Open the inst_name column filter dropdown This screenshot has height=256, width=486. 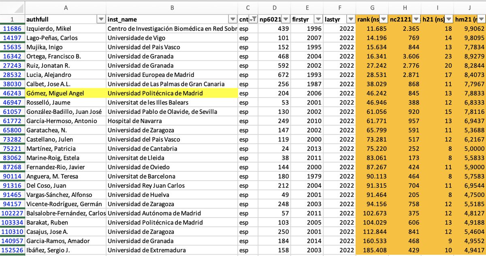point(232,19)
